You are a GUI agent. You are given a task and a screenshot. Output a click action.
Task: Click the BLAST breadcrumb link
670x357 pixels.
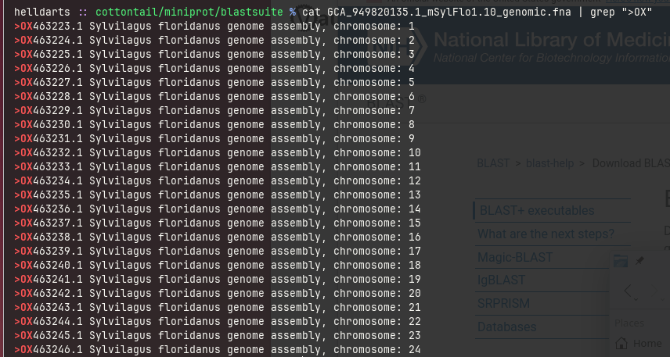pyautogui.click(x=493, y=163)
